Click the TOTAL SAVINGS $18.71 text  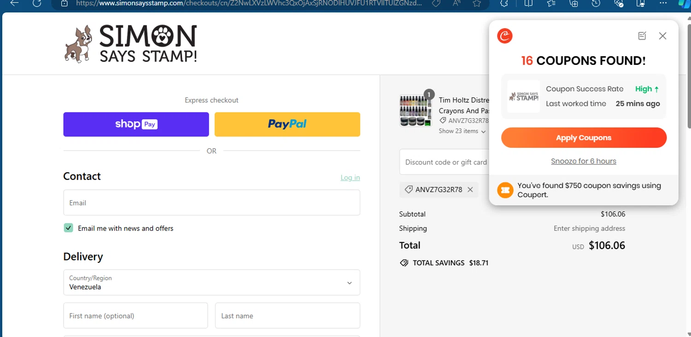point(451,263)
